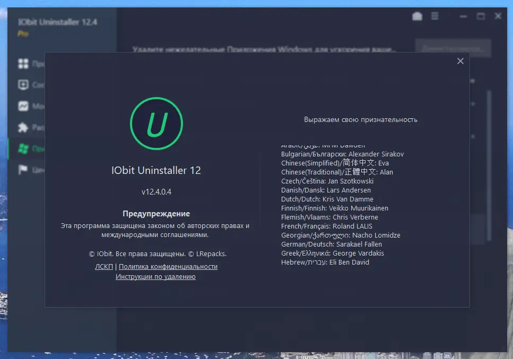Open the browser extensions puzzle icon in sidebar
Image resolution: width=513 pixels, height=359 pixels.
click(23, 127)
